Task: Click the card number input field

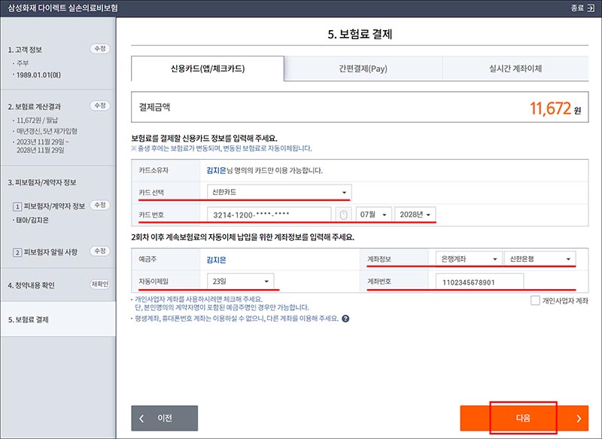Action: point(269,215)
